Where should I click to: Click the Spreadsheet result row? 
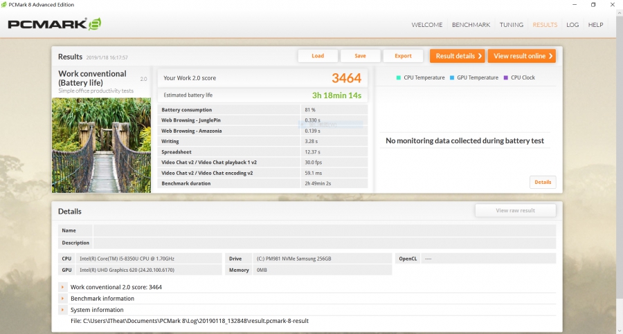tap(262, 151)
